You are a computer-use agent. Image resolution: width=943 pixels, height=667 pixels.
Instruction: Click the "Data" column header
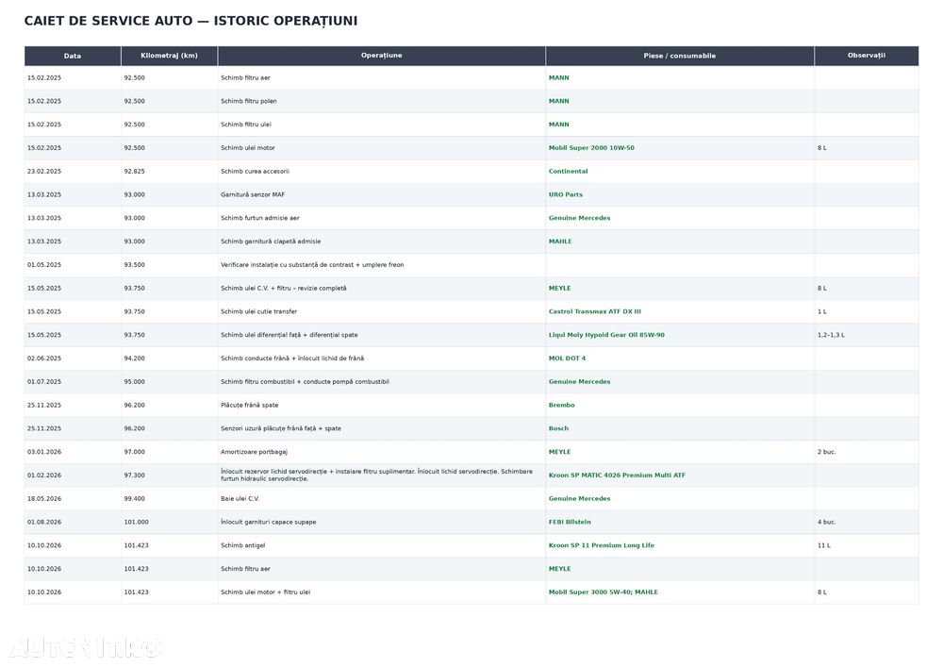coord(73,56)
